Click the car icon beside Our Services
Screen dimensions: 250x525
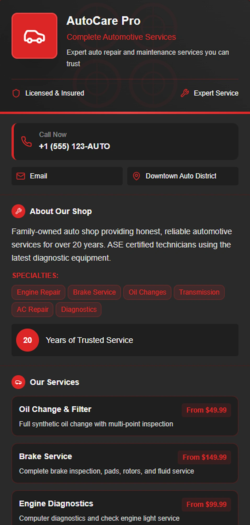click(18, 382)
